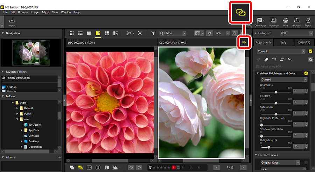
Task: Click the white overlapping-windows icon in bottom bar
Action: [x=72, y=167]
